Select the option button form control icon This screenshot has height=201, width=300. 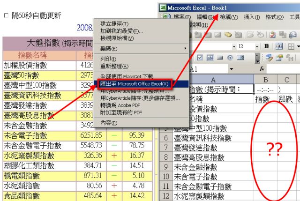pyautogui.click(x=230, y=58)
